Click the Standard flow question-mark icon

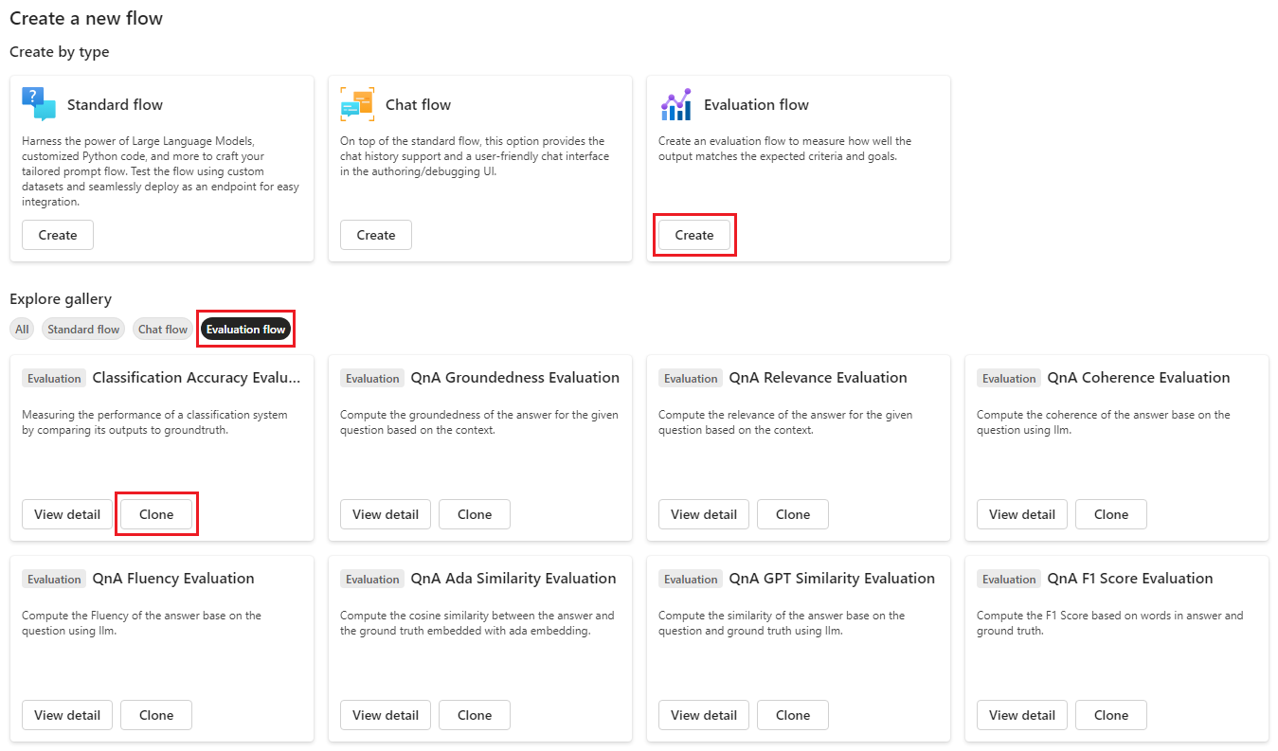[39, 104]
